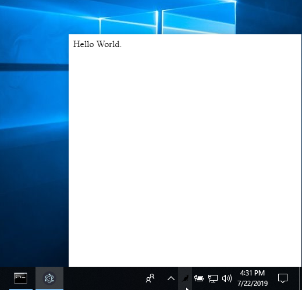This screenshot has height=290, width=302.
Task: Click the highlight bar under the Command Prompt icon
Action: [x=21, y=289]
